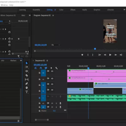Open the Fit zoom level dropdown

[x=55, y=45]
